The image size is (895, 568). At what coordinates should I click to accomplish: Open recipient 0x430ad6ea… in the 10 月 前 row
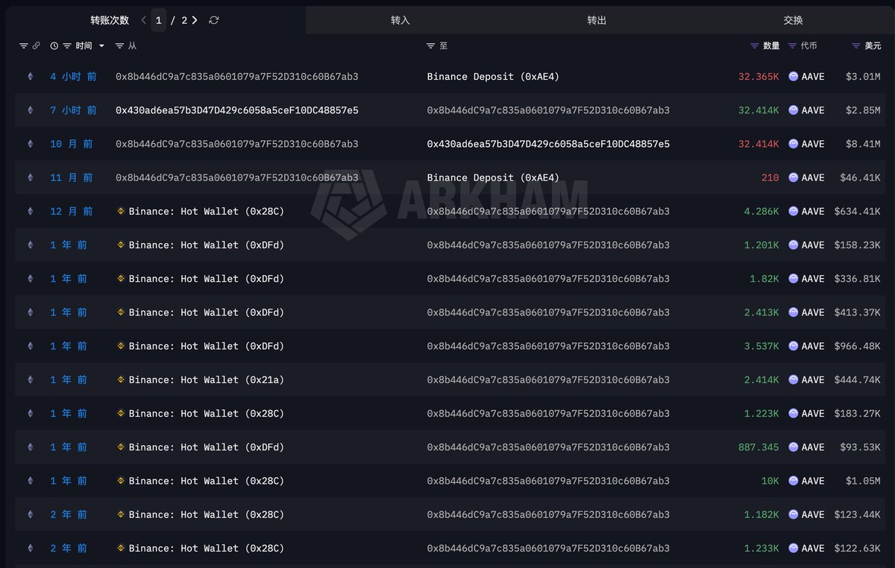click(548, 144)
